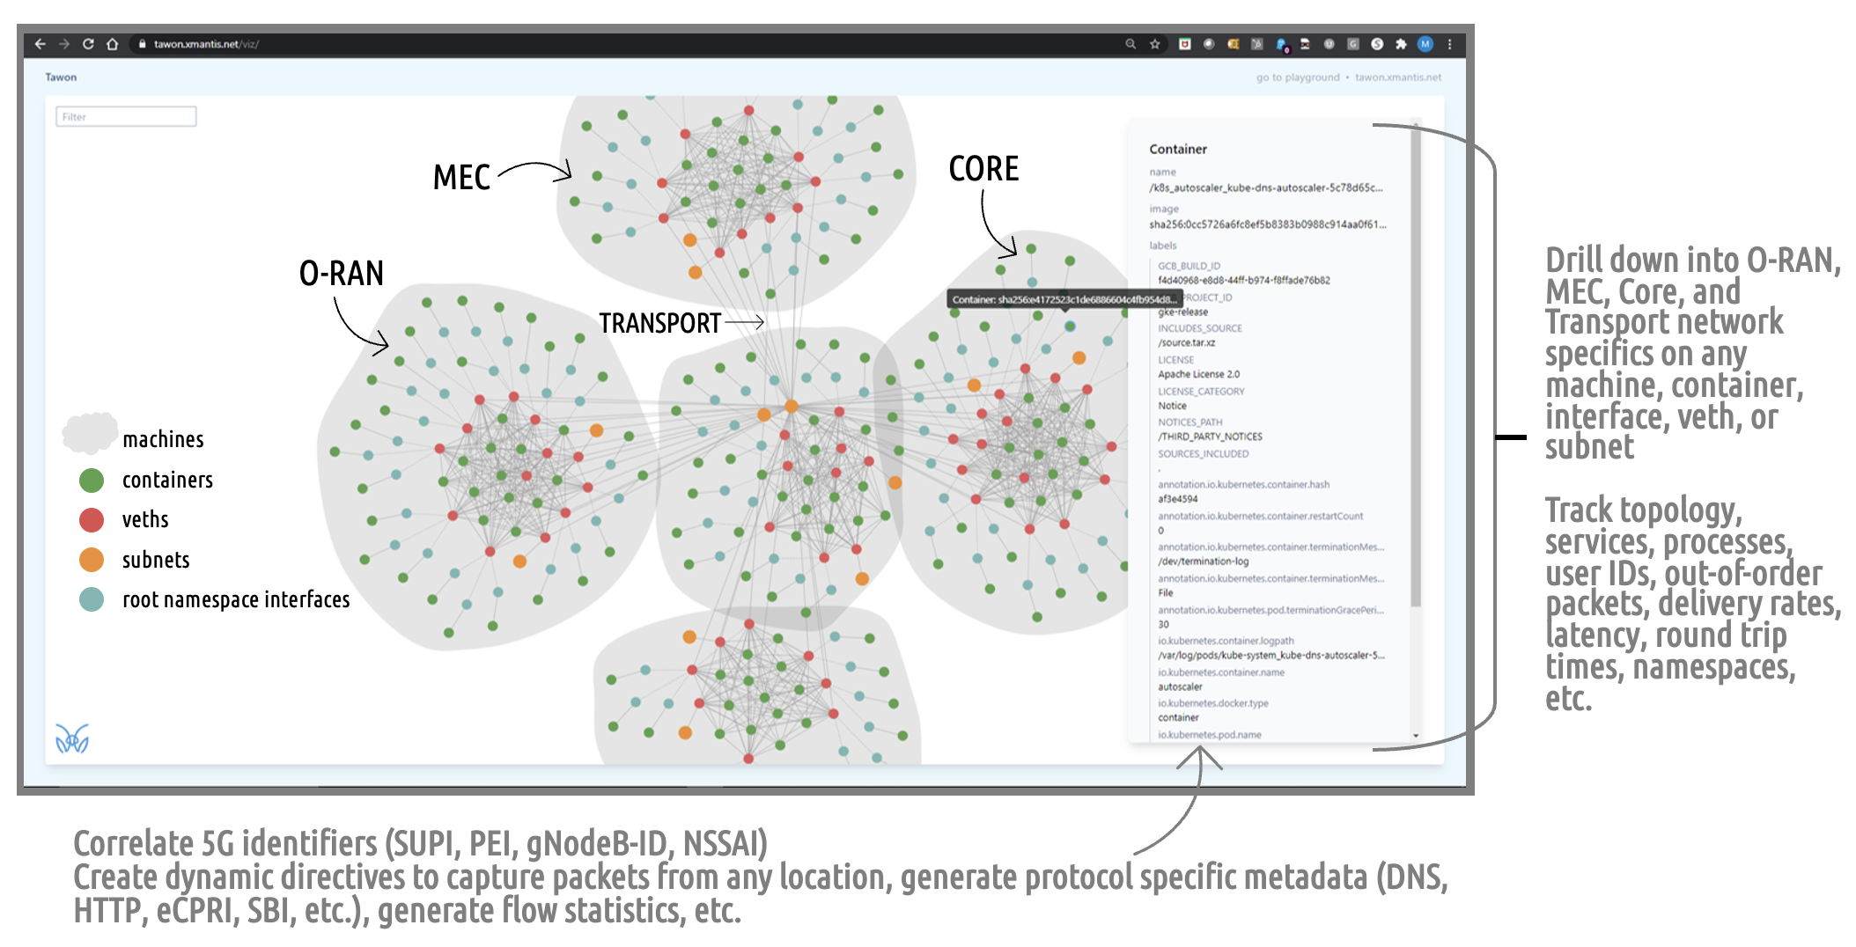Click the 'go to playground' link

(1297, 77)
